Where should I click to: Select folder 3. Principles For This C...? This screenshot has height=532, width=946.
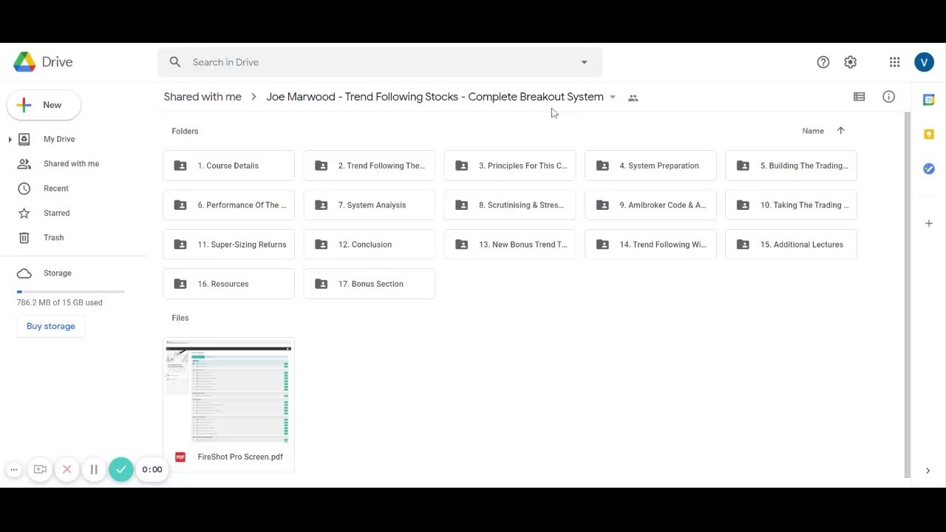(x=510, y=166)
